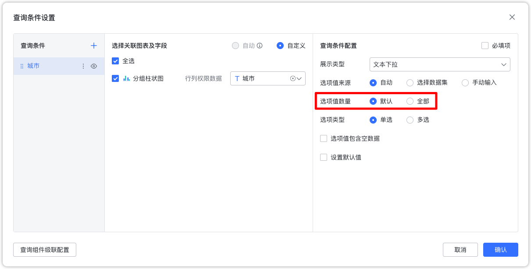Select the 全部 radio for 选项值数量
The image size is (531, 269).
[410, 101]
